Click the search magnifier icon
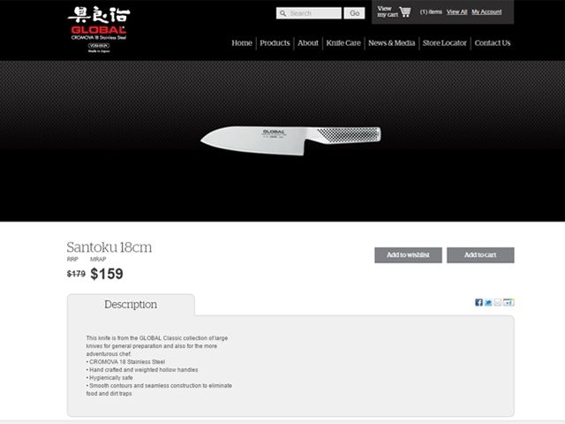This screenshot has width=565, height=424. click(x=283, y=13)
